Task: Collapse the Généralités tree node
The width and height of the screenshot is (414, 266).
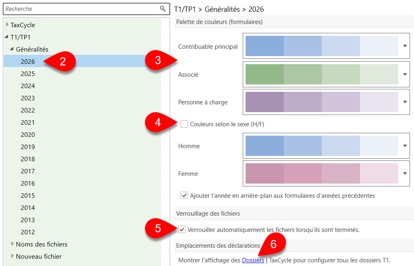Action: click(x=12, y=49)
